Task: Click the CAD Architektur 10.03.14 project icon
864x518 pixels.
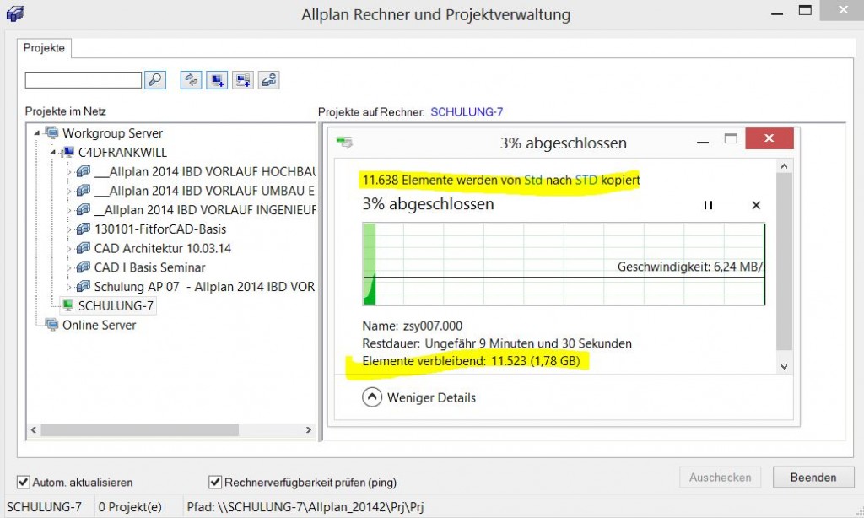Action: click(83, 248)
